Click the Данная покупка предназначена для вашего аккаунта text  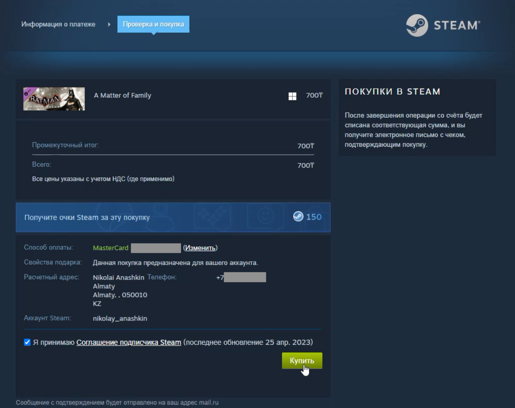(x=176, y=262)
